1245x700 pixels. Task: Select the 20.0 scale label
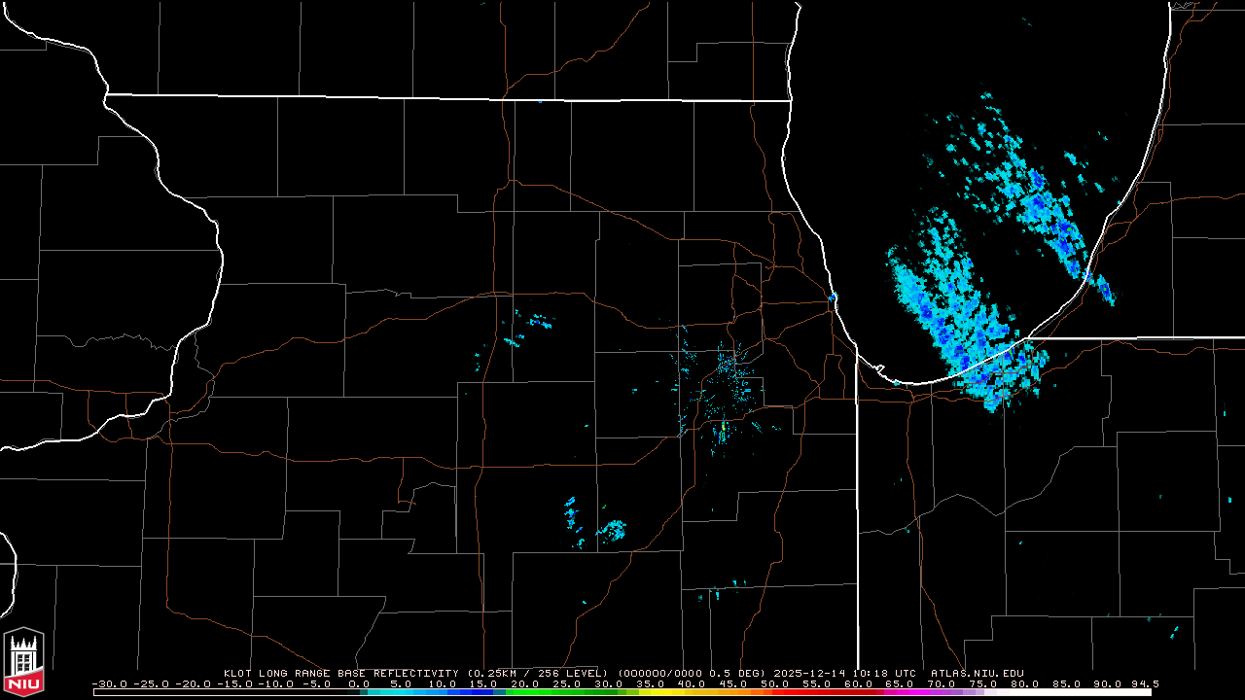(x=526, y=683)
